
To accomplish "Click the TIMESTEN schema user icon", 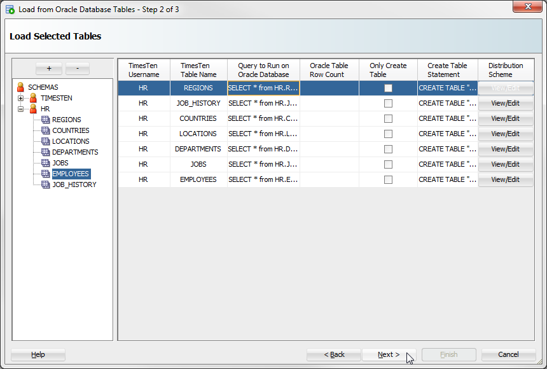I will [33, 98].
